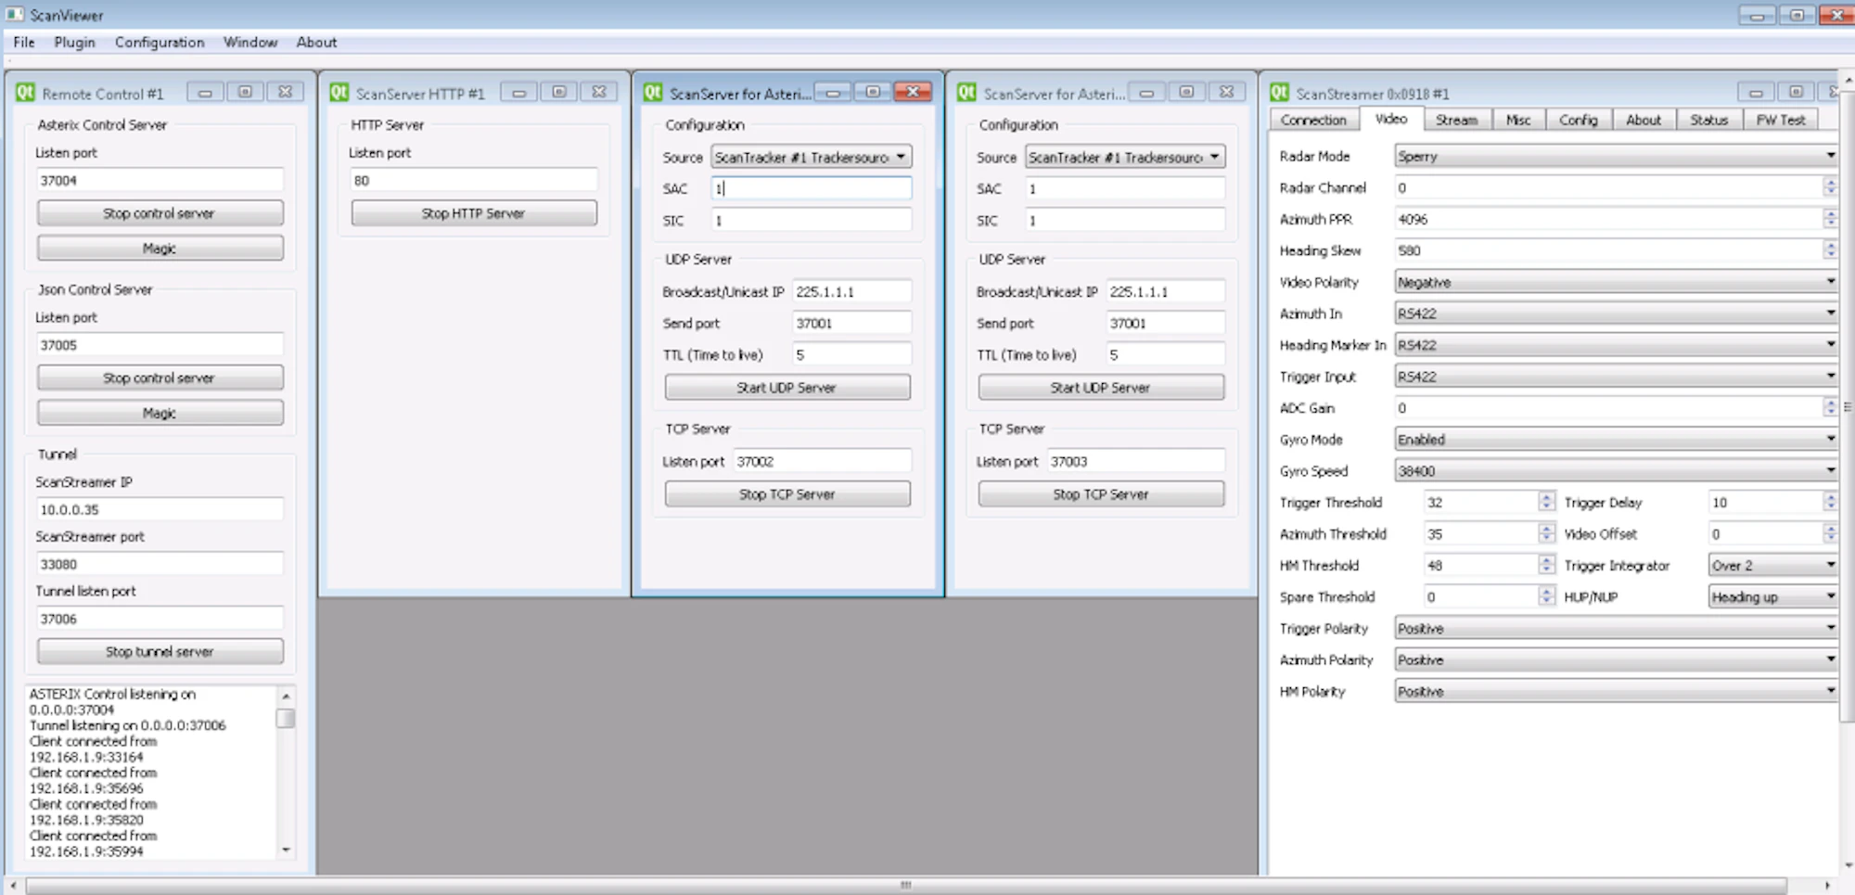Click the Qt icon on the rightmost ScanServer for Asterix window
Viewport: 1855px width, 895px height.
967,93
